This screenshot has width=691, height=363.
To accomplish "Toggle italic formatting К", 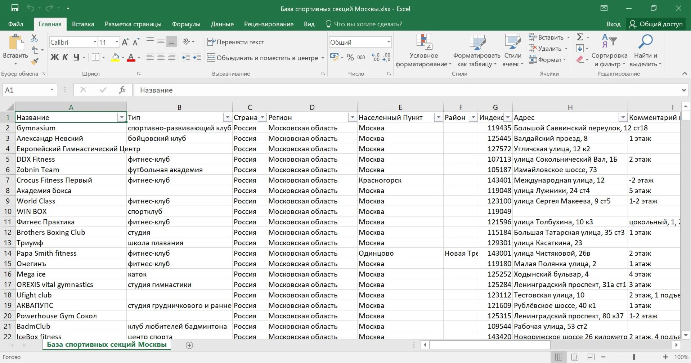I will pyautogui.click(x=65, y=57).
